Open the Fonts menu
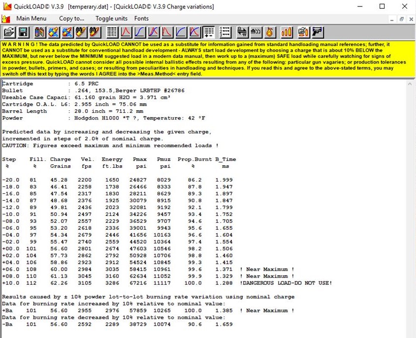The height and width of the screenshot is (338, 416). [x=141, y=19]
